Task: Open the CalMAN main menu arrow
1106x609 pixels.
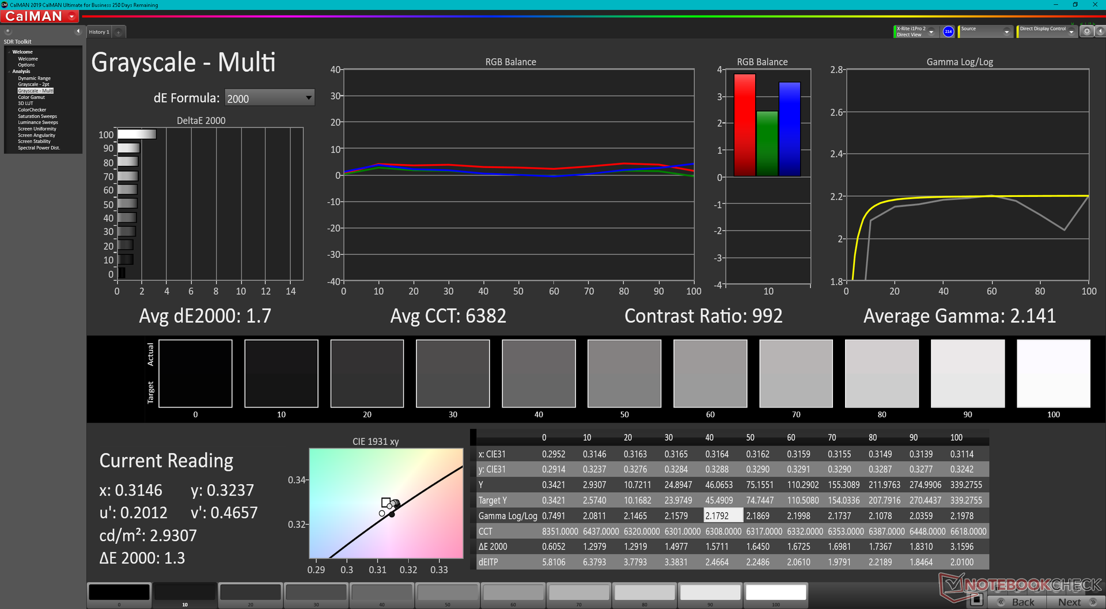Action: pos(72,17)
